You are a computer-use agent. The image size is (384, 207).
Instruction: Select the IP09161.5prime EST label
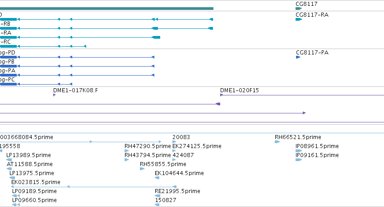point(317,155)
